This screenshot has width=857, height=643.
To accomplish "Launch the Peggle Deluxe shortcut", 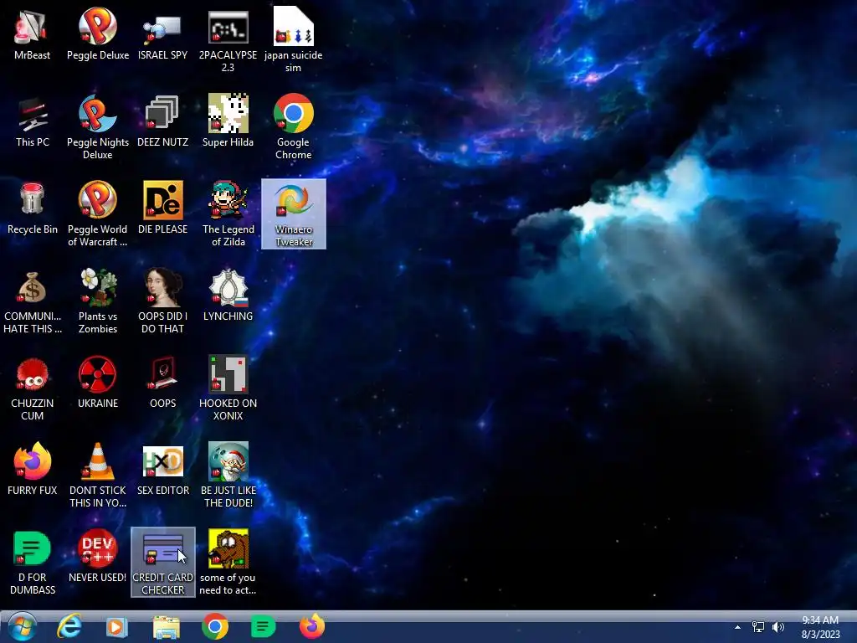I will 98,33.
